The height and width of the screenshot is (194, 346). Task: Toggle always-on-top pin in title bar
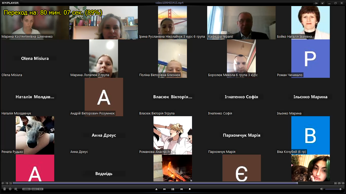pos(316,3)
